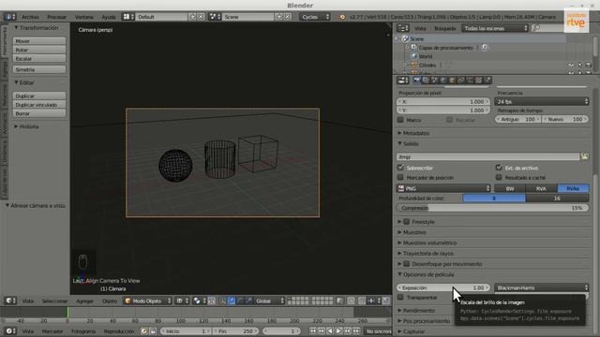Select the Object properties tab icon

(x=452, y=80)
